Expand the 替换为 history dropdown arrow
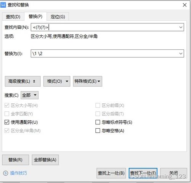The width and height of the screenshot is (191, 183). [181, 54]
